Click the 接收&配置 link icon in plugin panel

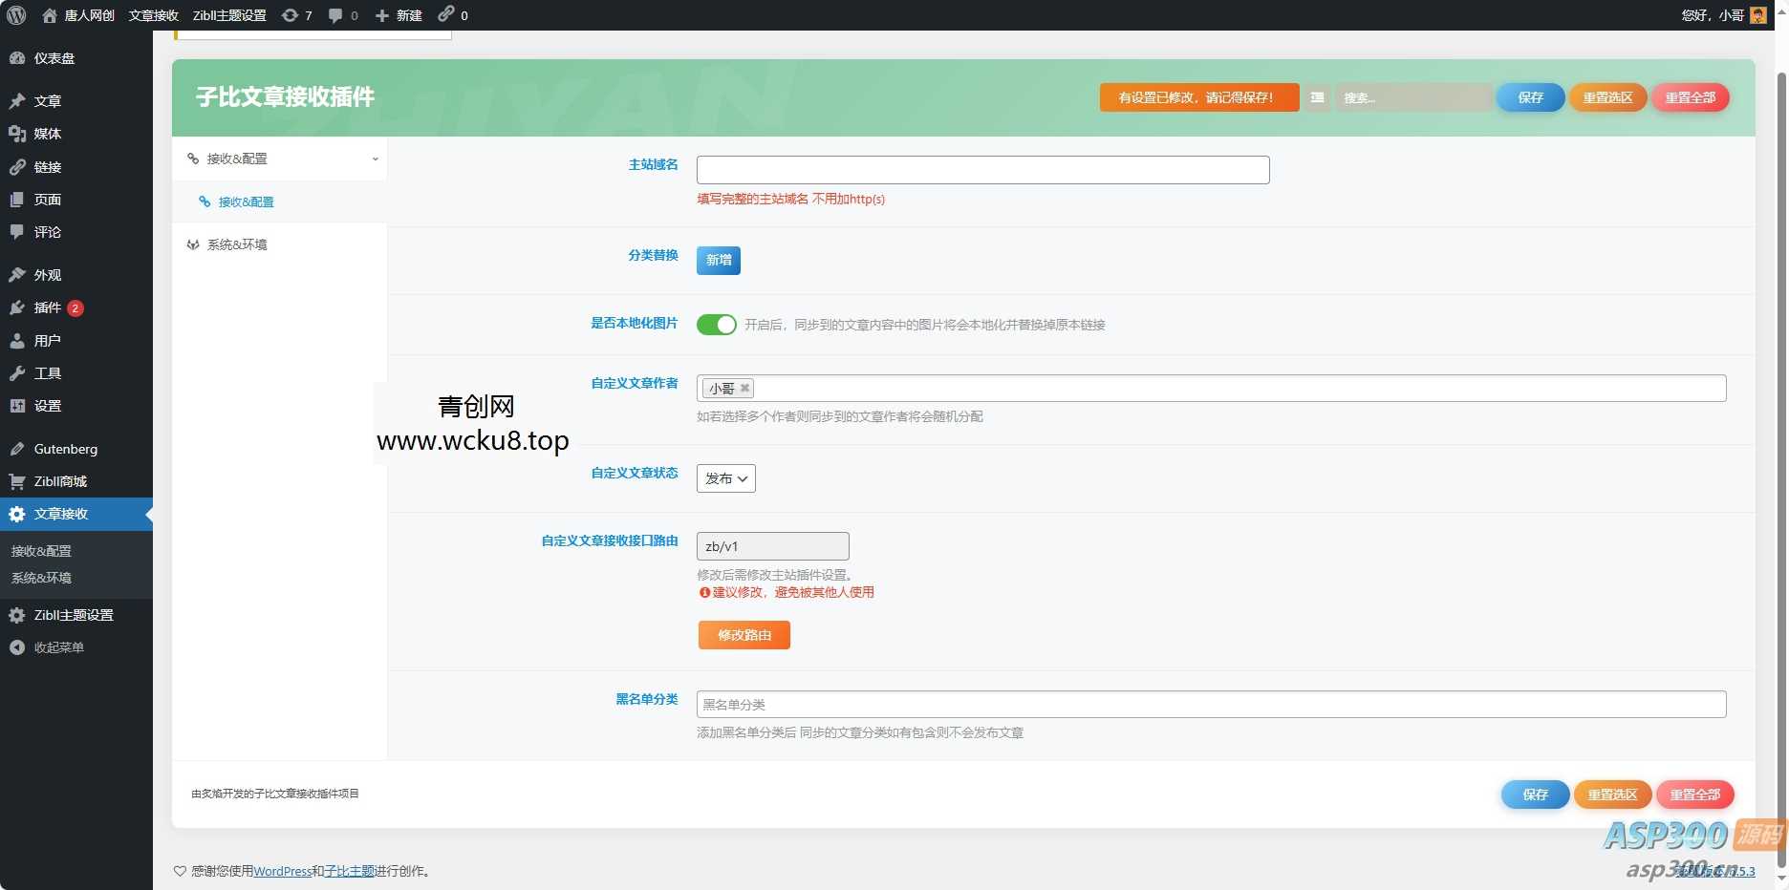coord(204,201)
